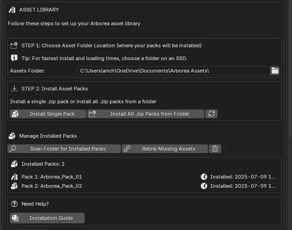Screen dimensions: 292x230
Task: Click the Step 2 download arrow icon
Action: [14, 89]
